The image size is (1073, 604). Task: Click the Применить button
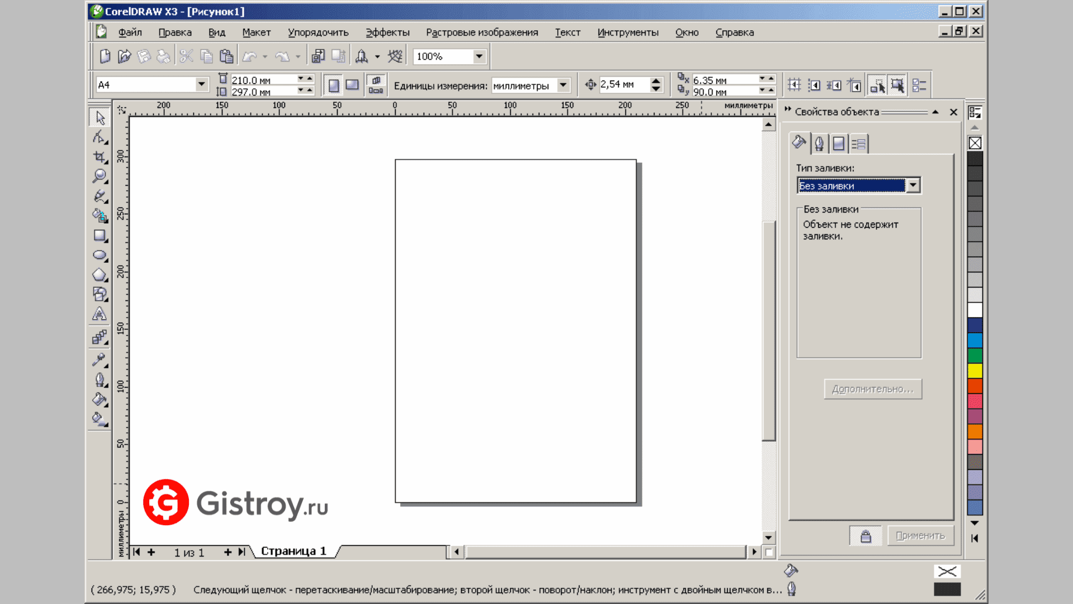click(x=920, y=536)
